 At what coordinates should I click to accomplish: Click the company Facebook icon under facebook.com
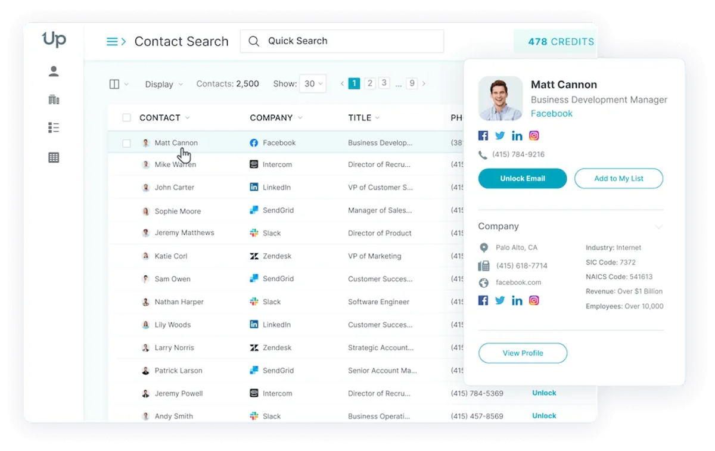click(483, 300)
